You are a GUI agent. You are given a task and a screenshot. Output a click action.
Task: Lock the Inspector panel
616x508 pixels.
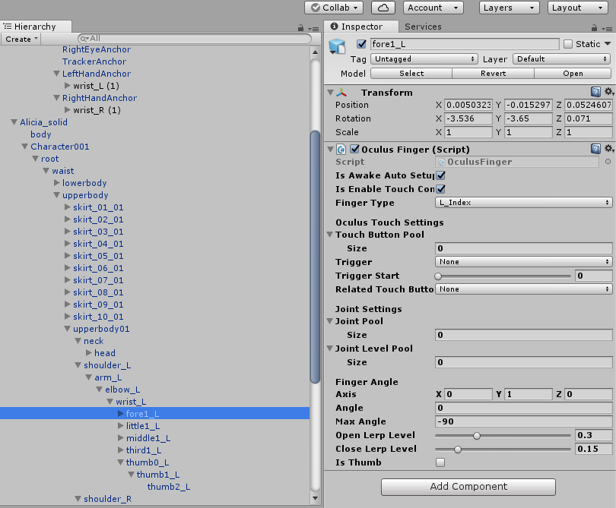pyautogui.click(x=594, y=28)
